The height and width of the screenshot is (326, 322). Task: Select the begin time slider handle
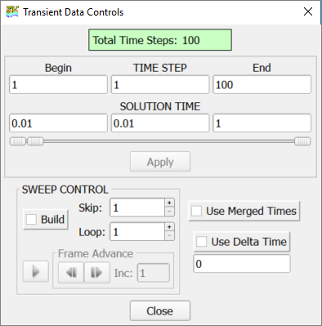point(18,141)
